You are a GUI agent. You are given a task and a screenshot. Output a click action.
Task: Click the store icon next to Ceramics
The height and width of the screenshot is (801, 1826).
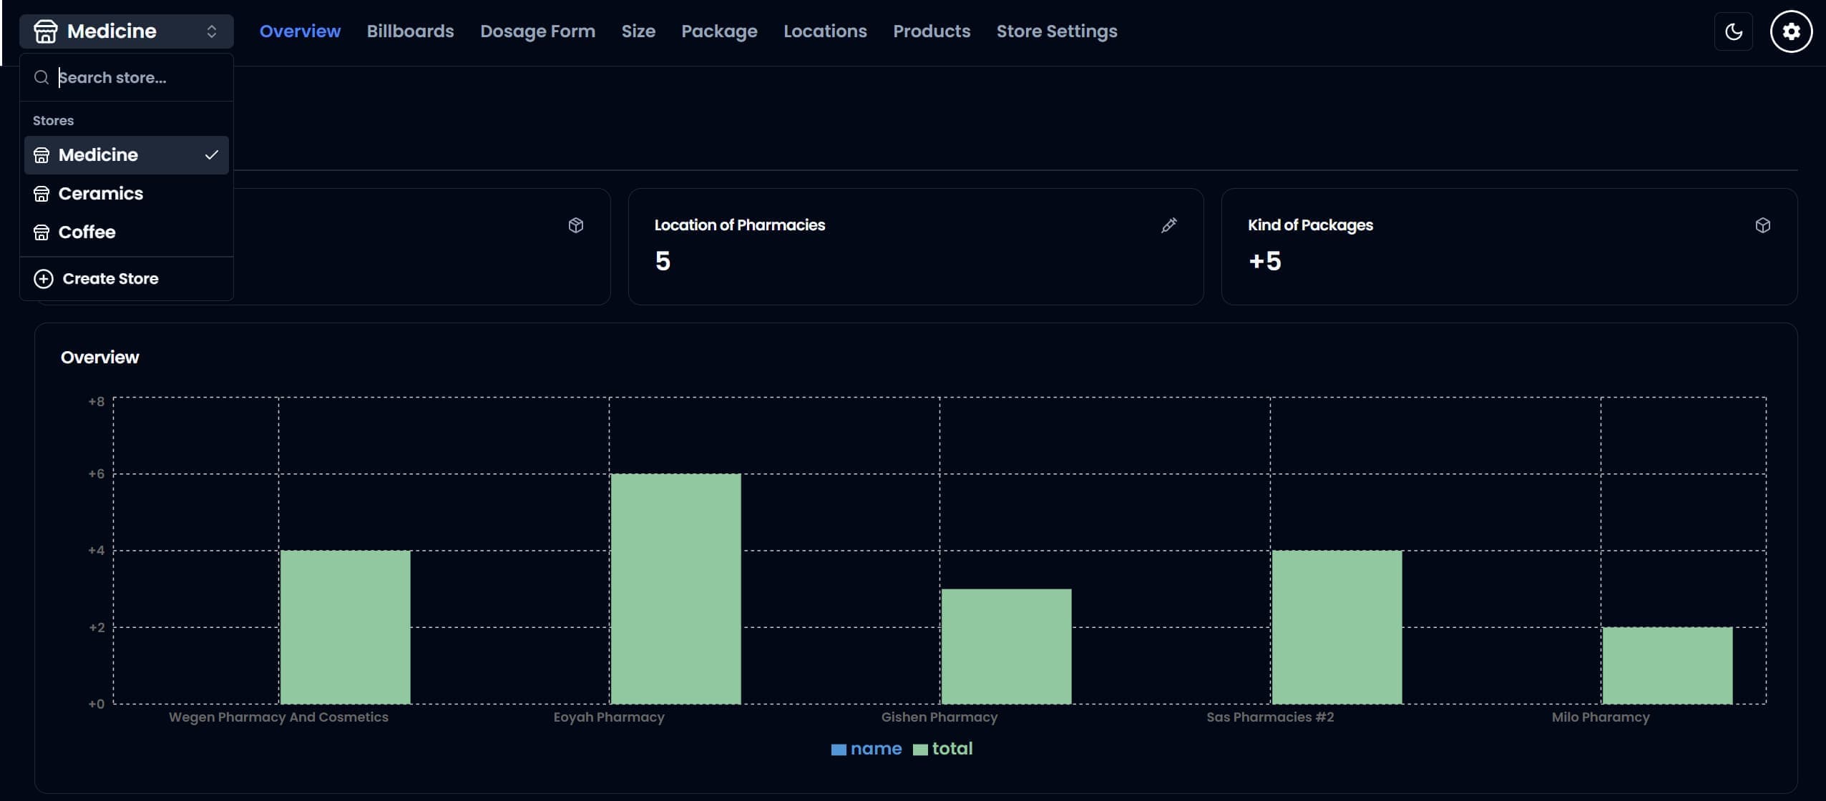click(x=41, y=194)
